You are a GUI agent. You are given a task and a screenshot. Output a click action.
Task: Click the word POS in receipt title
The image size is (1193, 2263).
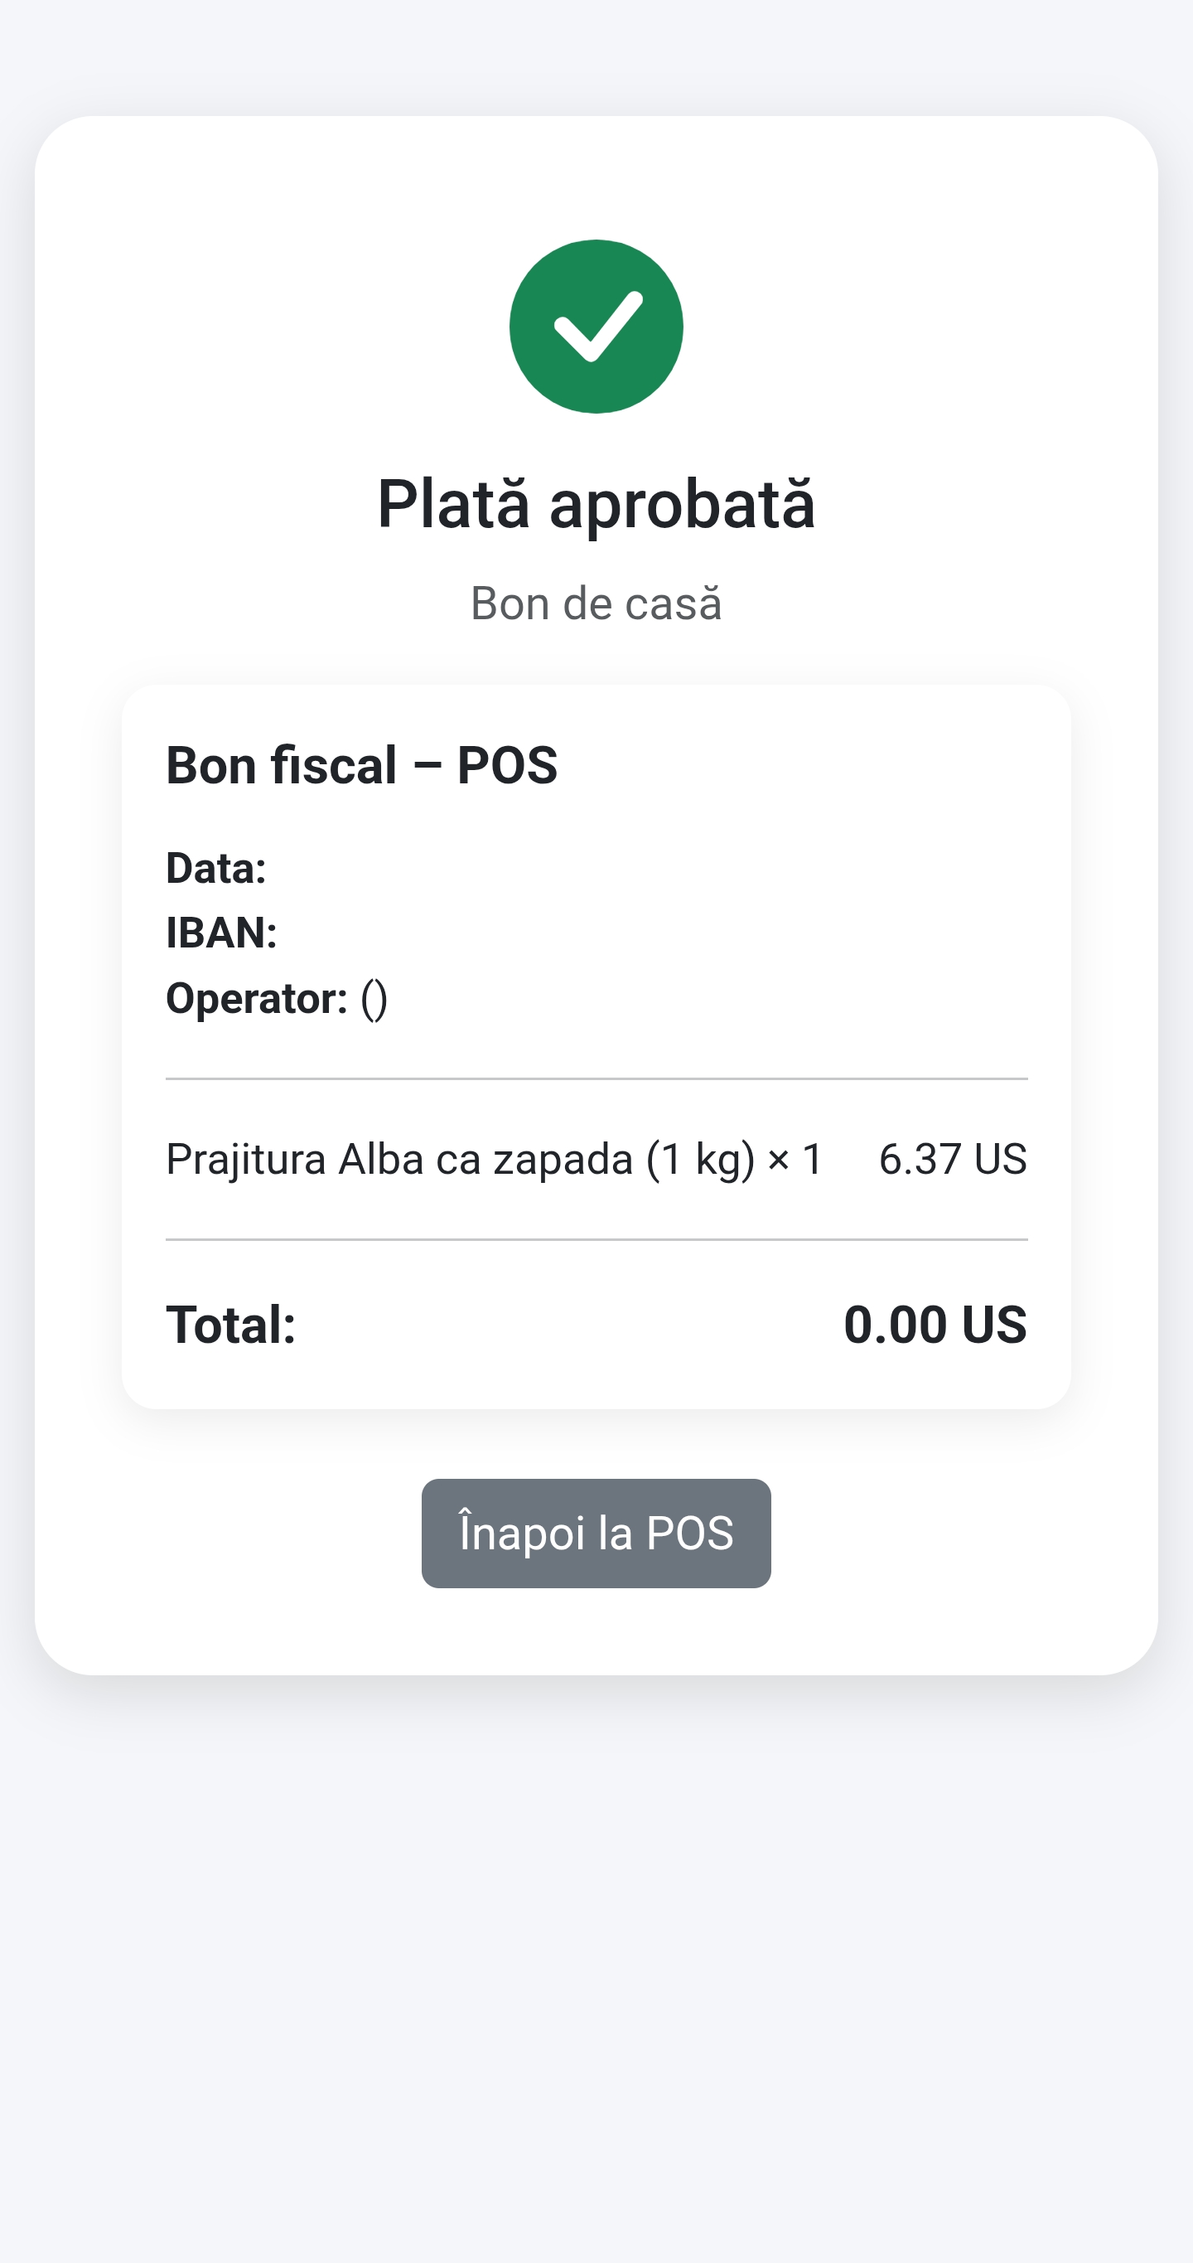click(x=507, y=764)
